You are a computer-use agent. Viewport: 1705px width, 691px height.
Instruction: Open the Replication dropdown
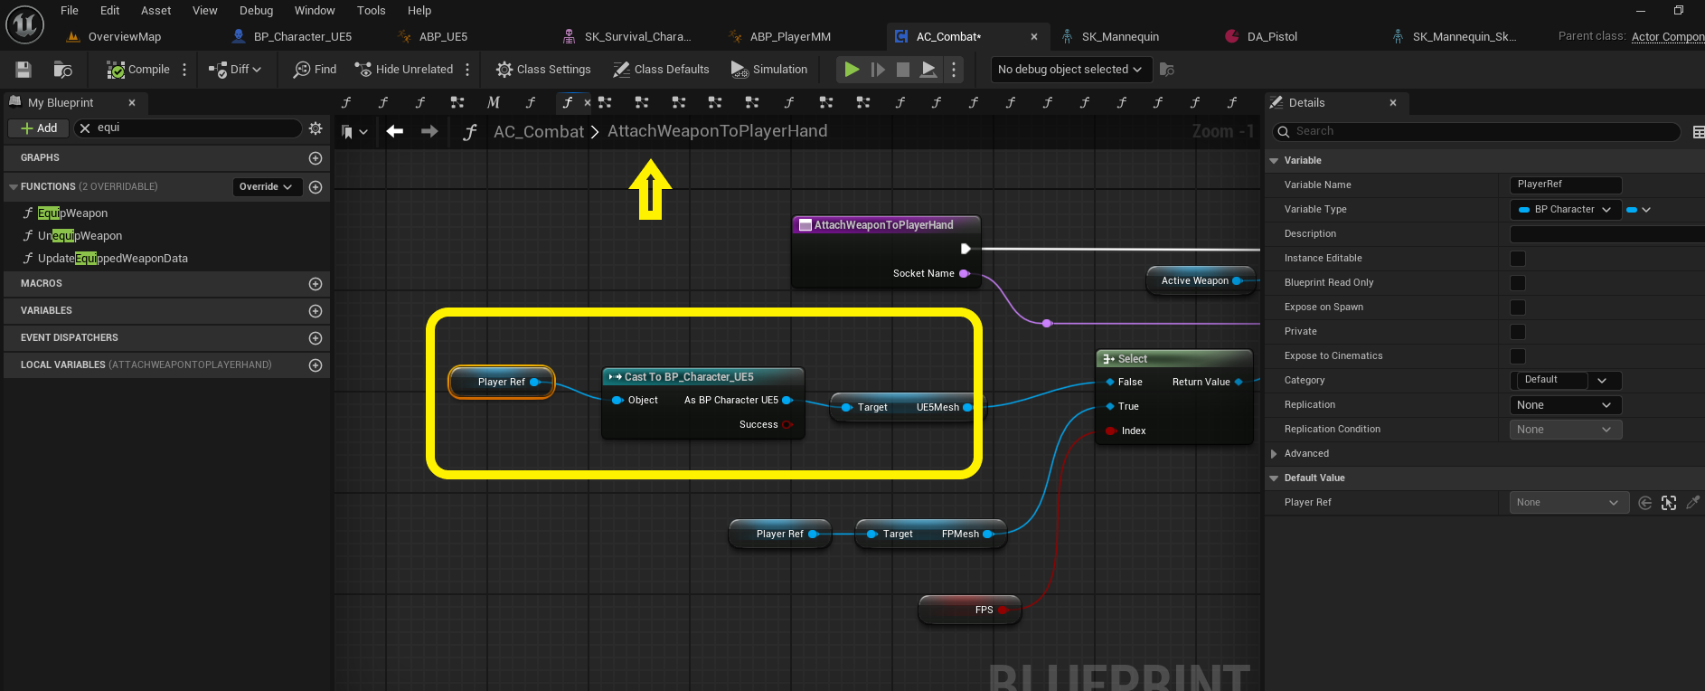(1565, 405)
